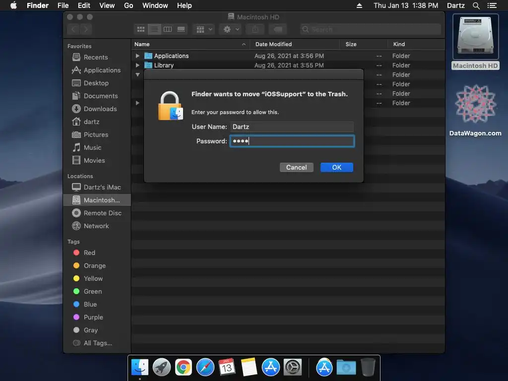Viewport: 508px width, 381px height.
Task: Expand the Library folder disclosure triangle
Action: pos(137,65)
